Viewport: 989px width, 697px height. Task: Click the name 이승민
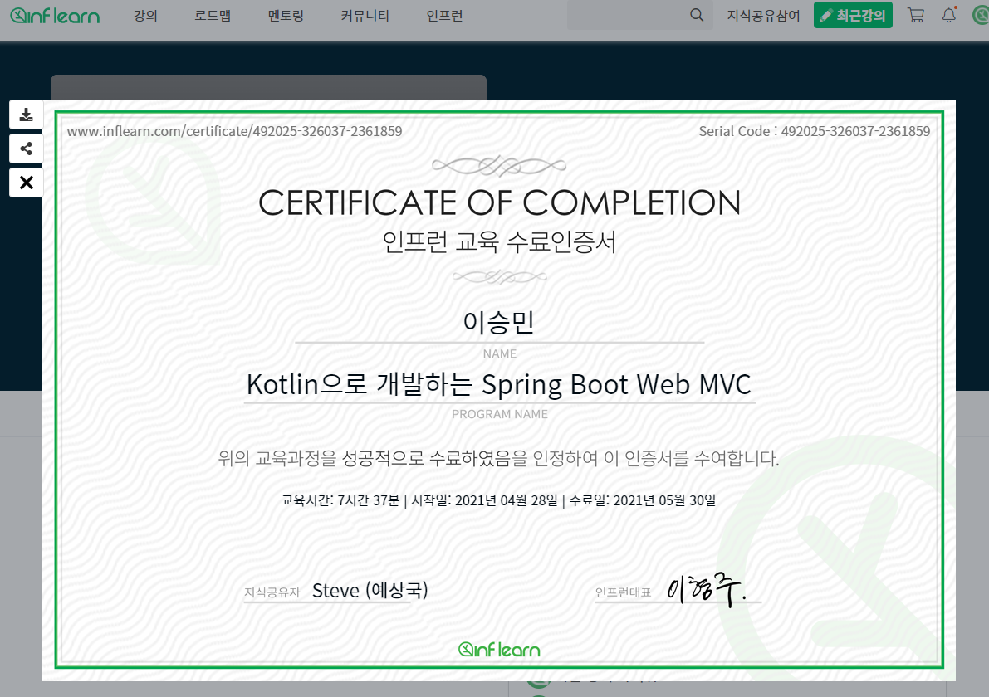tap(499, 322)
